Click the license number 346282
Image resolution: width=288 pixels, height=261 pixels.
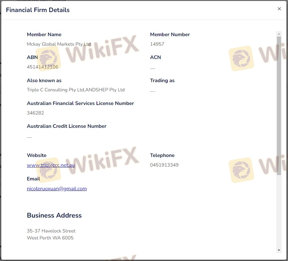[x=36, y=113]
